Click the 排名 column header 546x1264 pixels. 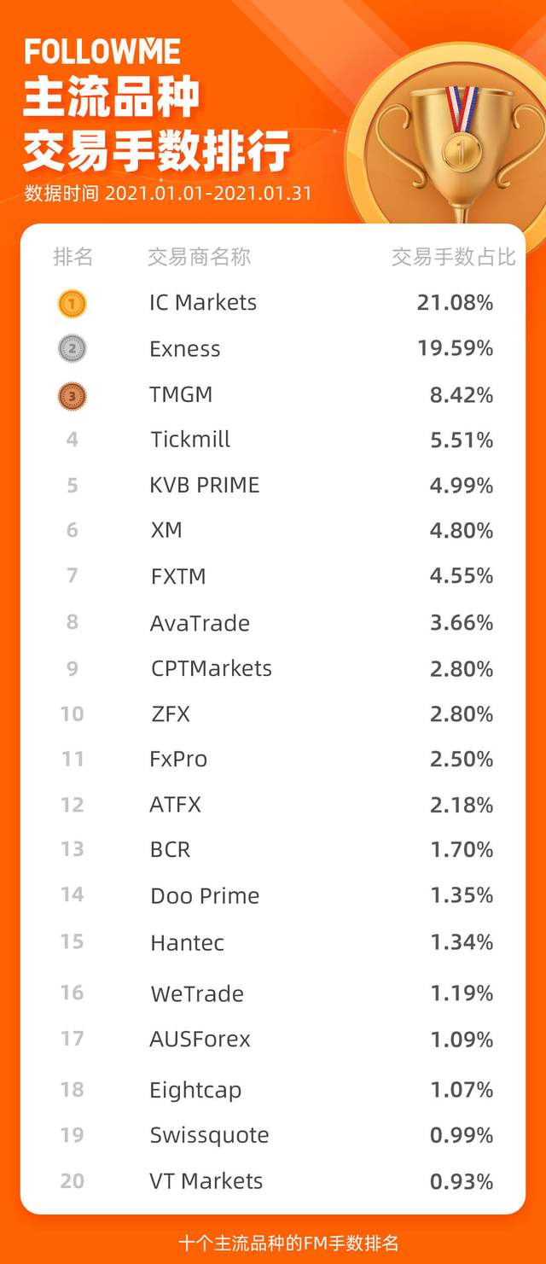coord(73,257)
